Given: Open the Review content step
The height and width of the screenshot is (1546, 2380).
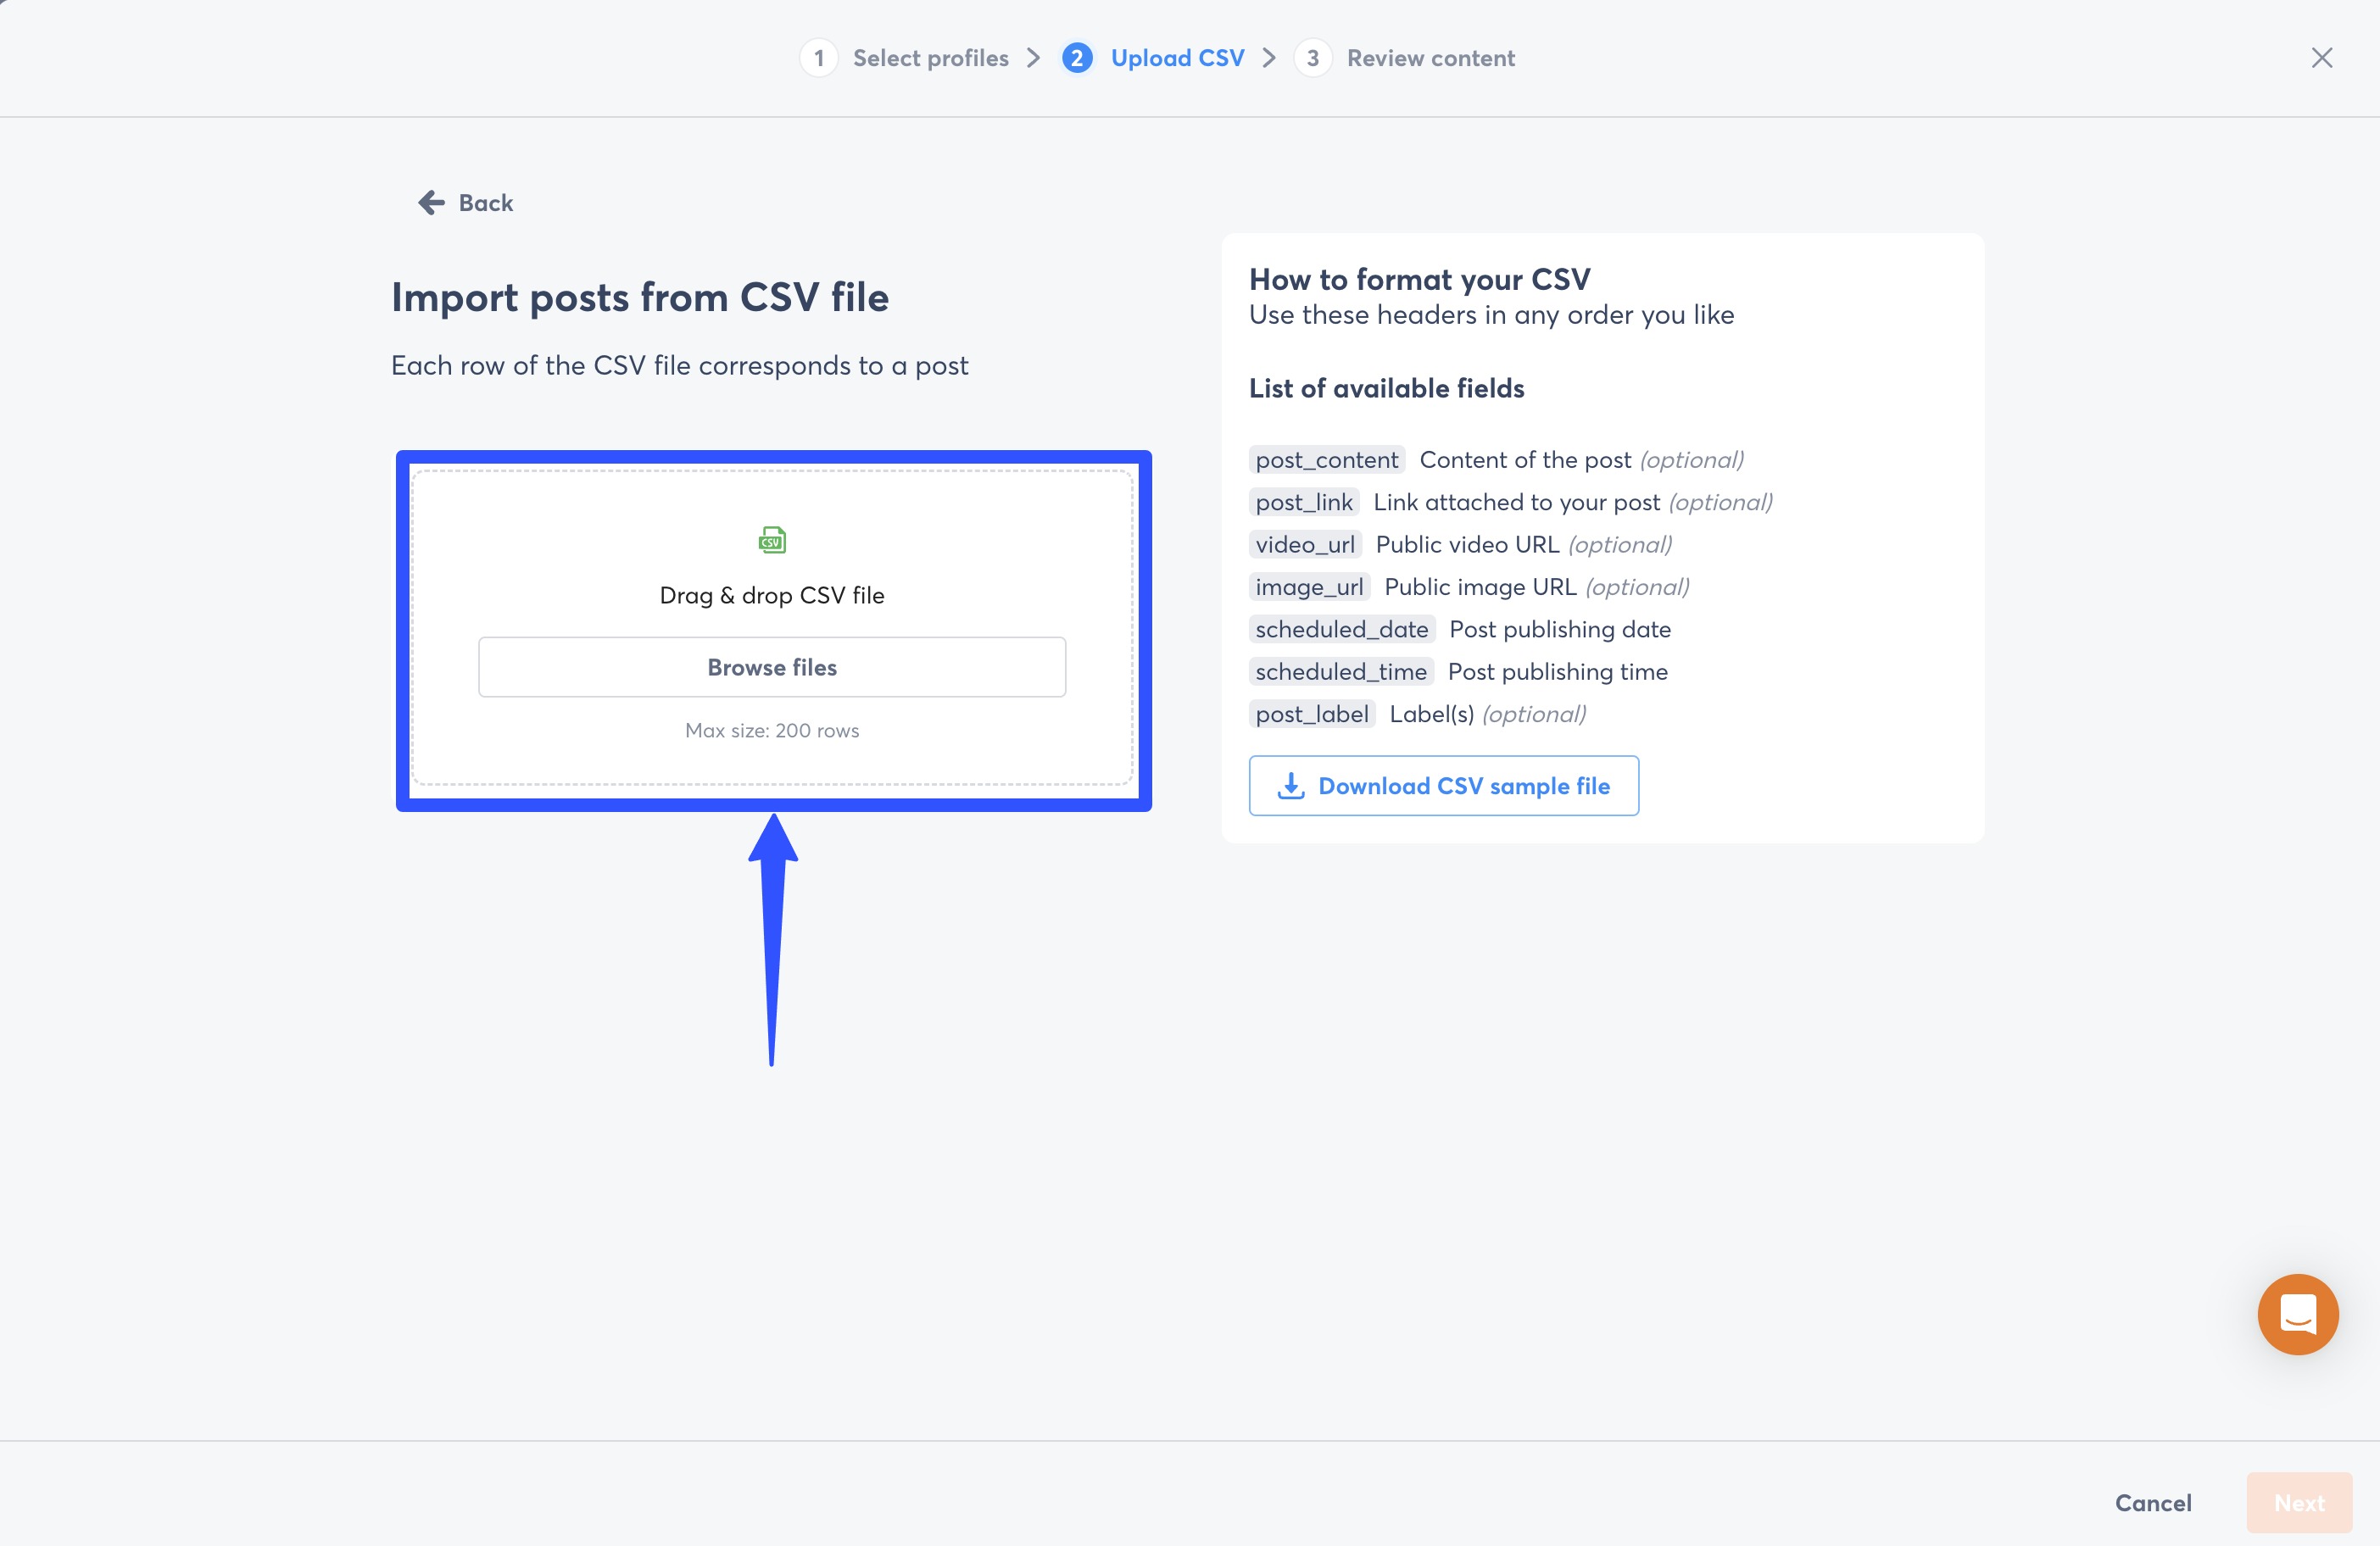Looking at the screenshot, I should (1431, 57).
